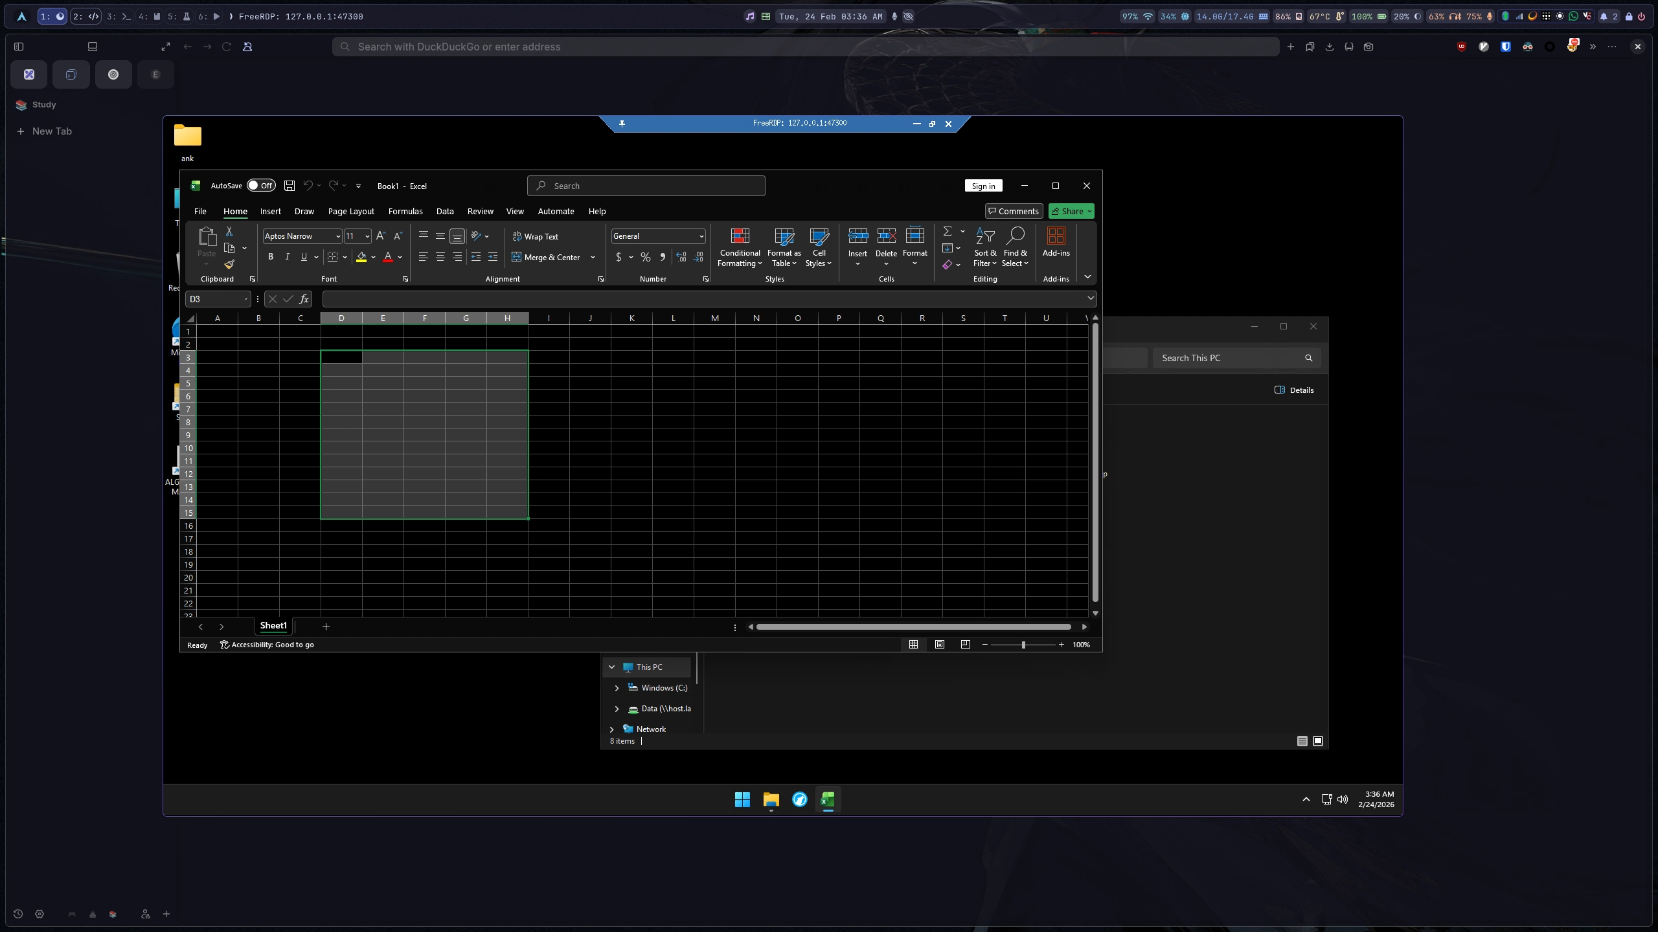Click the AutoSum sigma icon
Screen dimensions: 1658x932
(x=947, y=231)
